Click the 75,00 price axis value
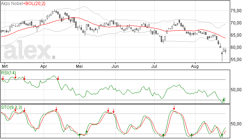Screen dimensions: 247x139 [236, 10]
